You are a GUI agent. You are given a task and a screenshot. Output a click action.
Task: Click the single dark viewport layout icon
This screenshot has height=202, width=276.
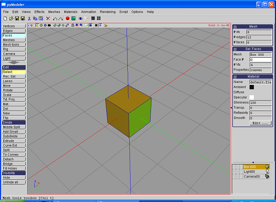(93, 18)
